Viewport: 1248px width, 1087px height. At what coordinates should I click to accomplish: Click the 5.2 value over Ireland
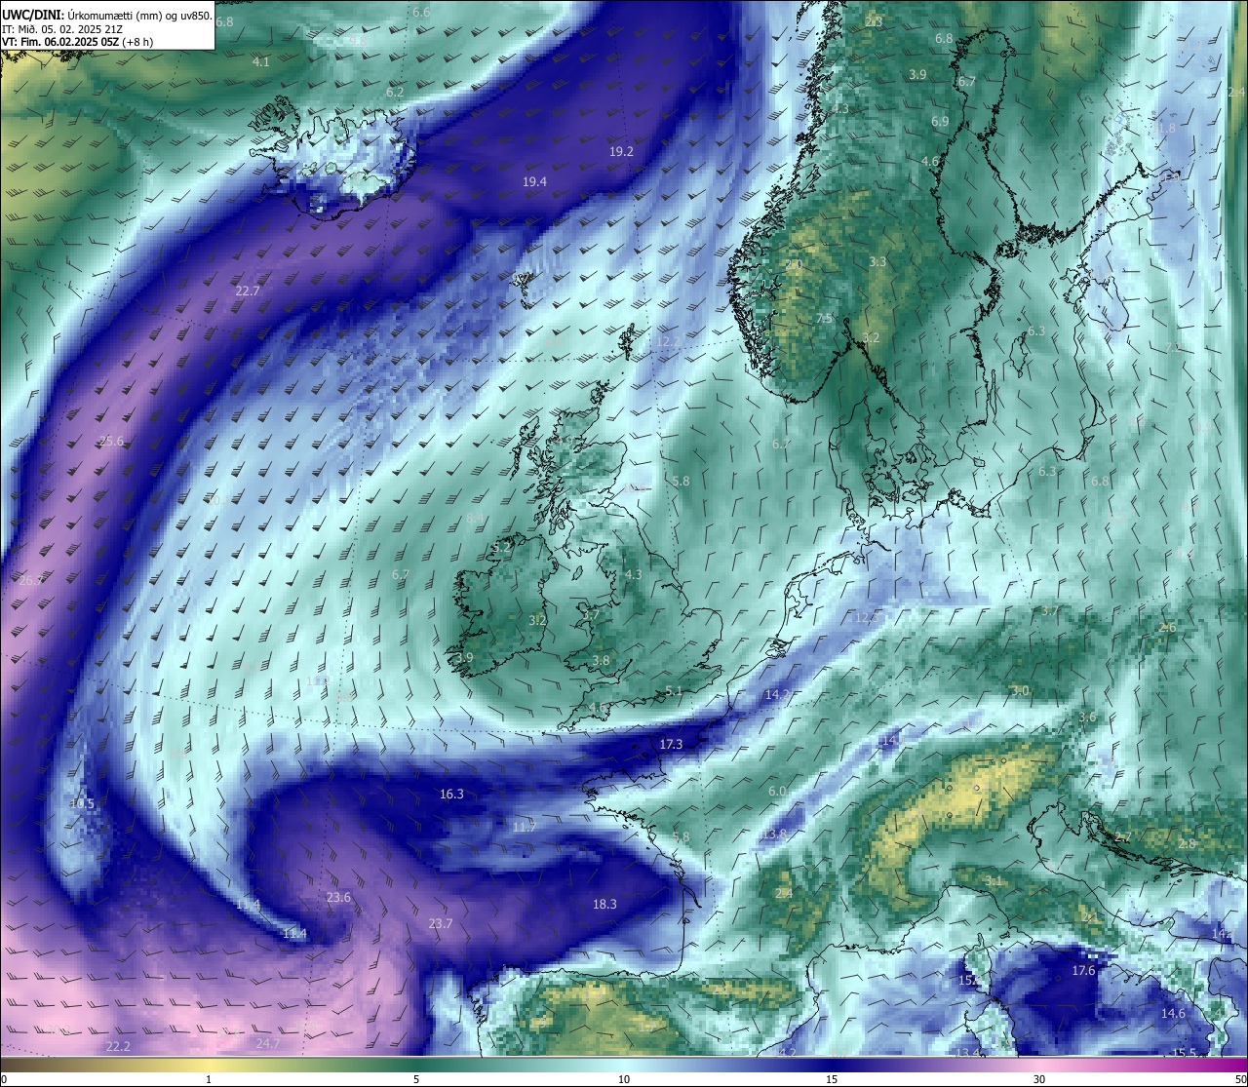pos(502,548)
